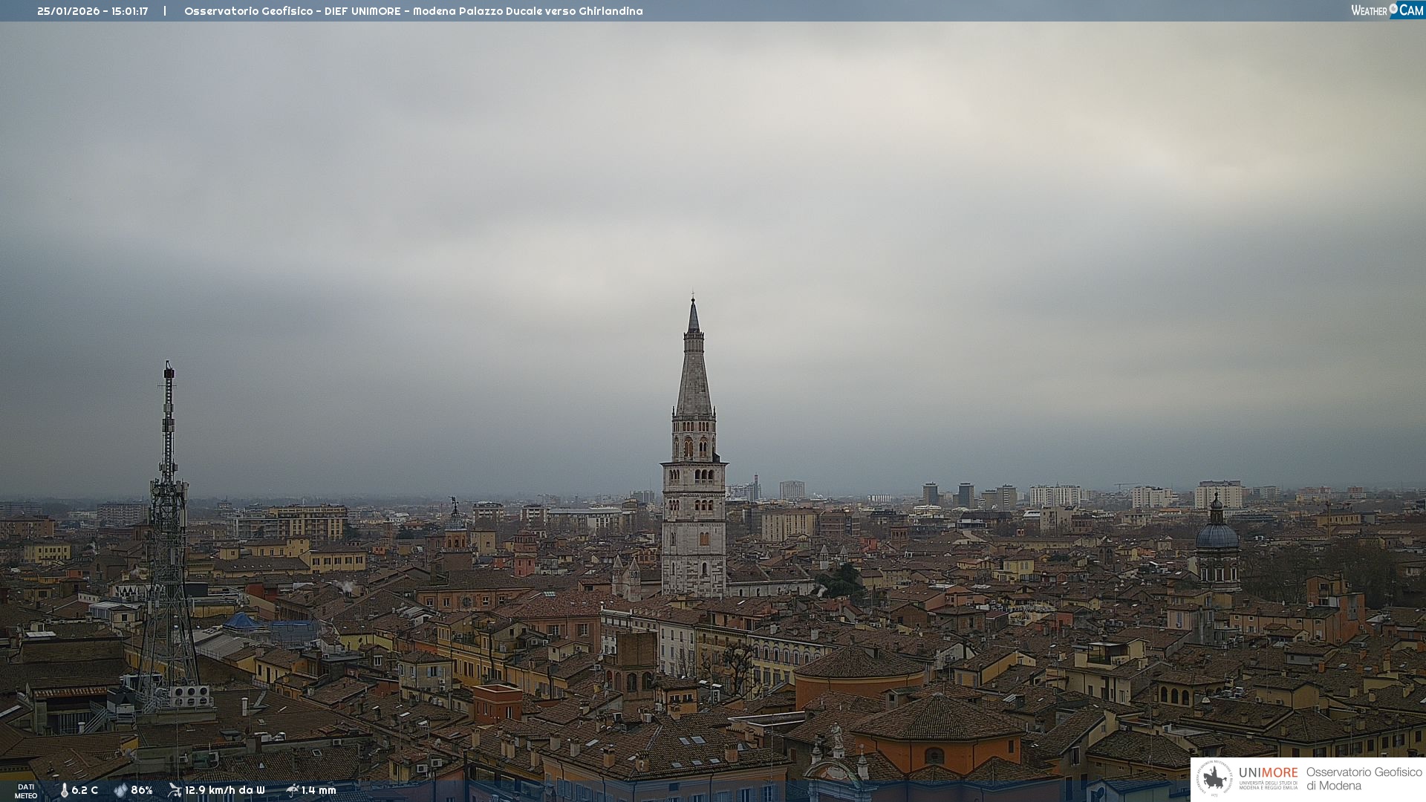Click the UNIMORE horseman seal emblem
The height and width of the screenshot is (802, 1426).
click(x=1214, y=778)
